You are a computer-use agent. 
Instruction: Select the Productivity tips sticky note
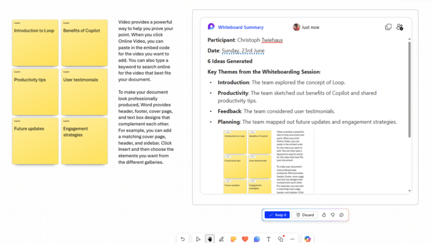pos(35,92)
